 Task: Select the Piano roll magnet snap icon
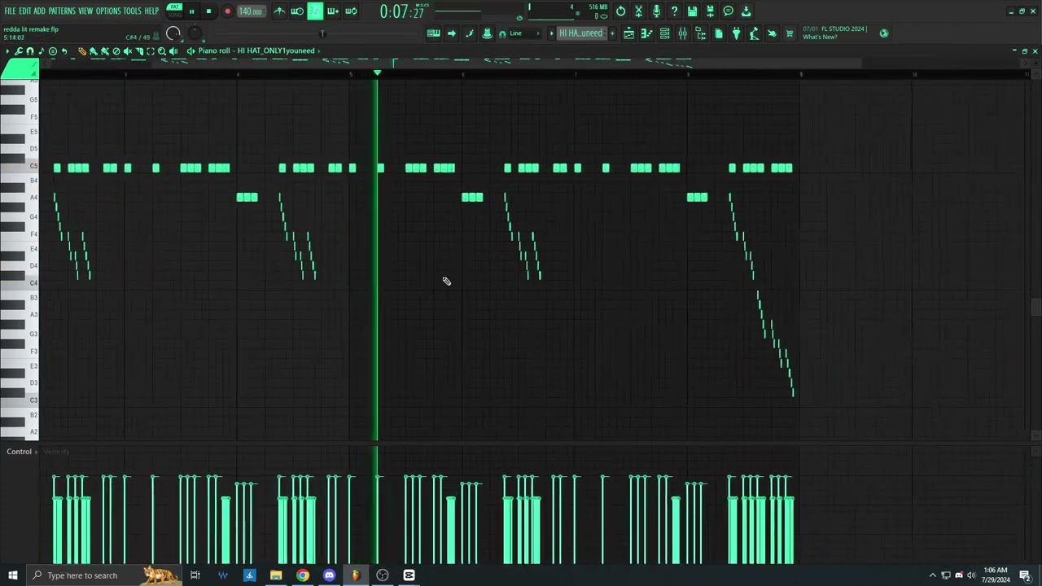click(30, 51)
